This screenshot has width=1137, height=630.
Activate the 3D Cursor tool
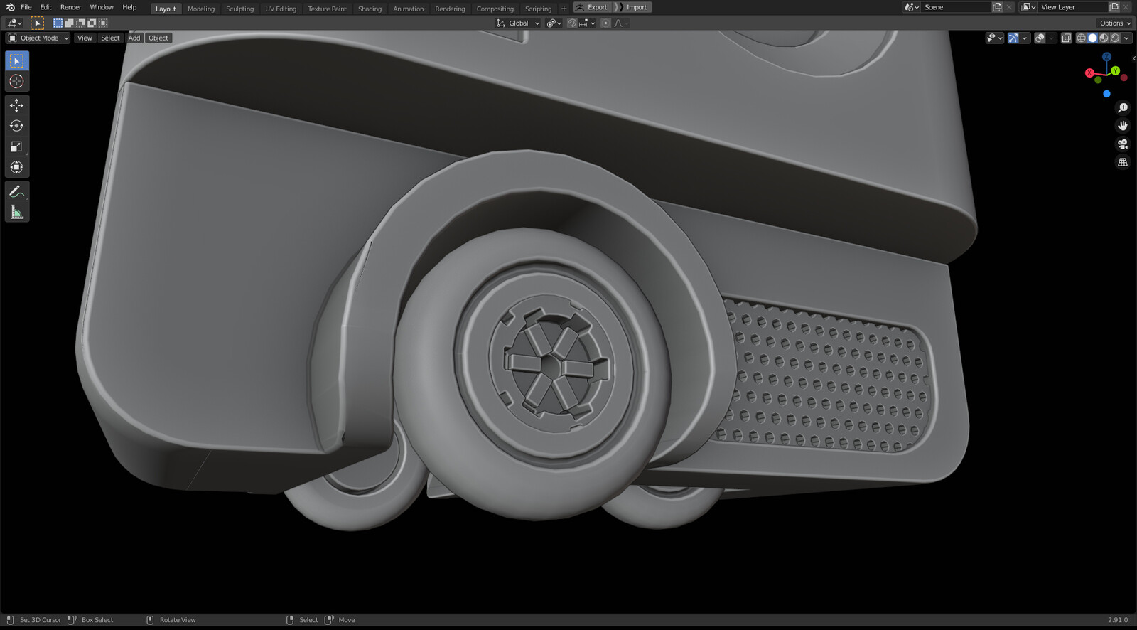tap(17, 82)
